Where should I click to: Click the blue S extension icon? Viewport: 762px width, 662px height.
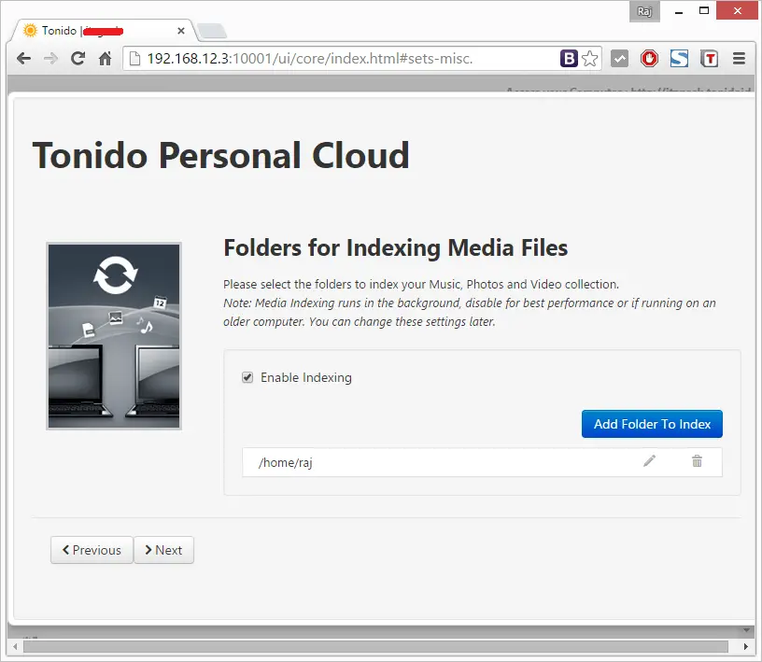click(679, 59)
